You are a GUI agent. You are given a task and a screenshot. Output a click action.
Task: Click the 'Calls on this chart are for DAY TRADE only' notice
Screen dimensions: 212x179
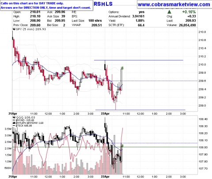pyautogui.click(x=32, y=4)
